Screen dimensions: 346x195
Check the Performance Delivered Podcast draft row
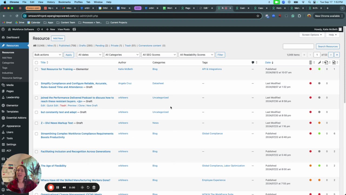(36, 98)
